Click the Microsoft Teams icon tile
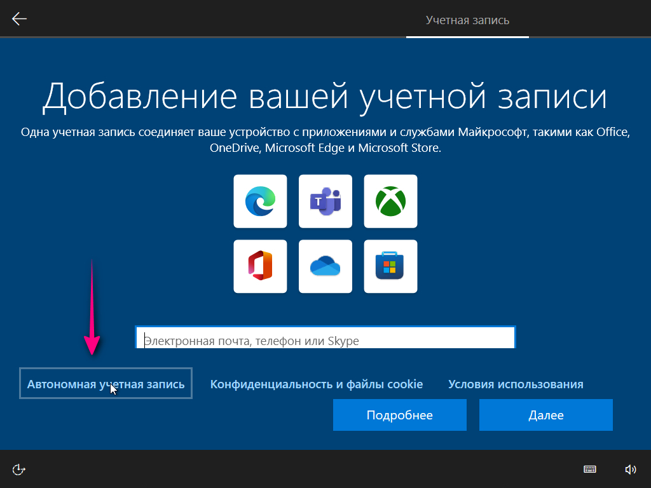The height and width of the screenshot is (488, 651). pos(325,201)
